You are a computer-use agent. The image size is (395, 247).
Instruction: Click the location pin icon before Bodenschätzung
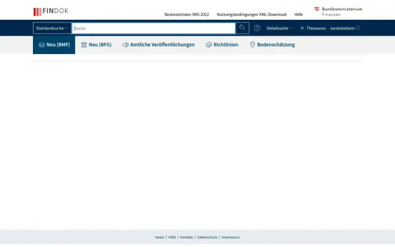pyautogui.click(x=252, y=45)
